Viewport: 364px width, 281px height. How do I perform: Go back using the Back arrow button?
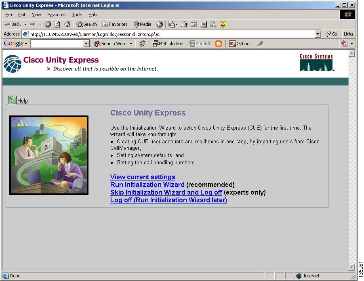(x=13, y=24)
